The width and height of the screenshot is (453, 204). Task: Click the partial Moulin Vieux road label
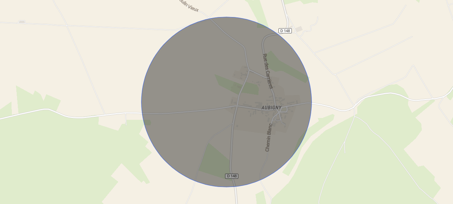[187, 5]
